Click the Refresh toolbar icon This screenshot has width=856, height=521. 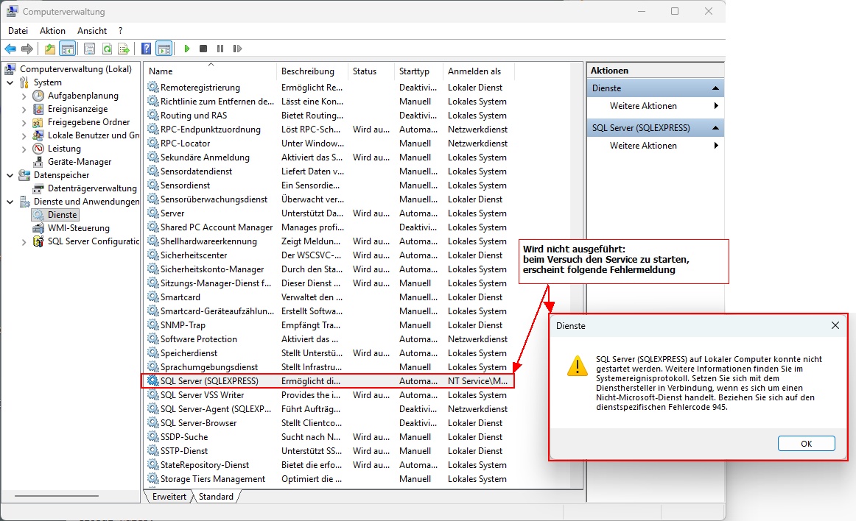click(107, 49)
